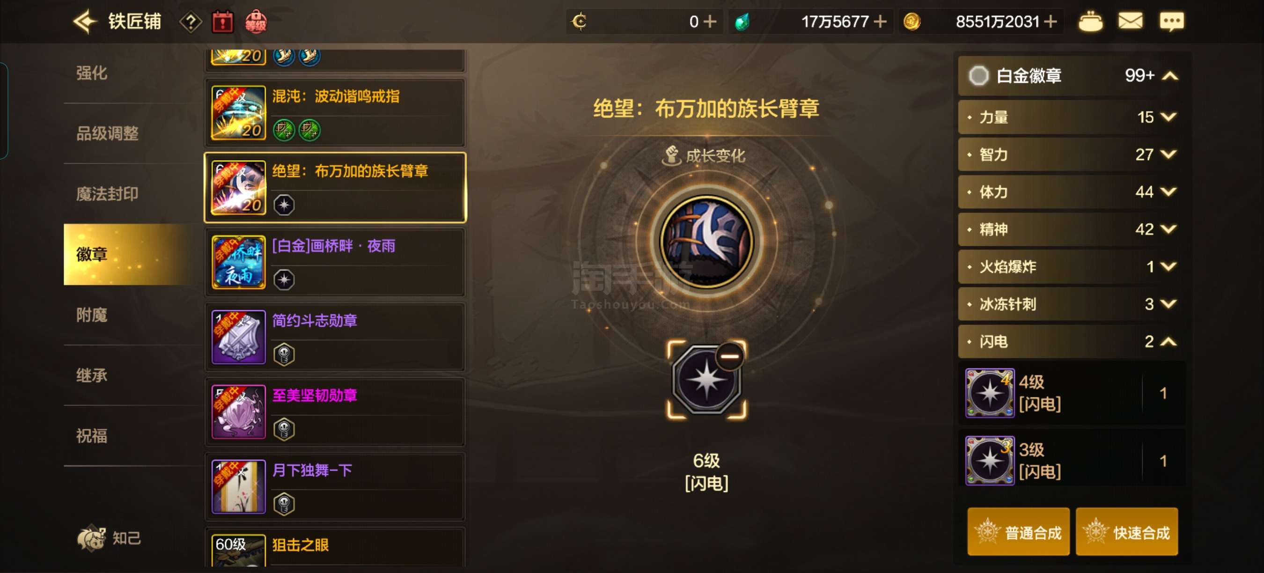This screenshot has width=1264, height=573.
Task: Remove the socketed 6级 闪电 emblem
Action: coord(730,356)
